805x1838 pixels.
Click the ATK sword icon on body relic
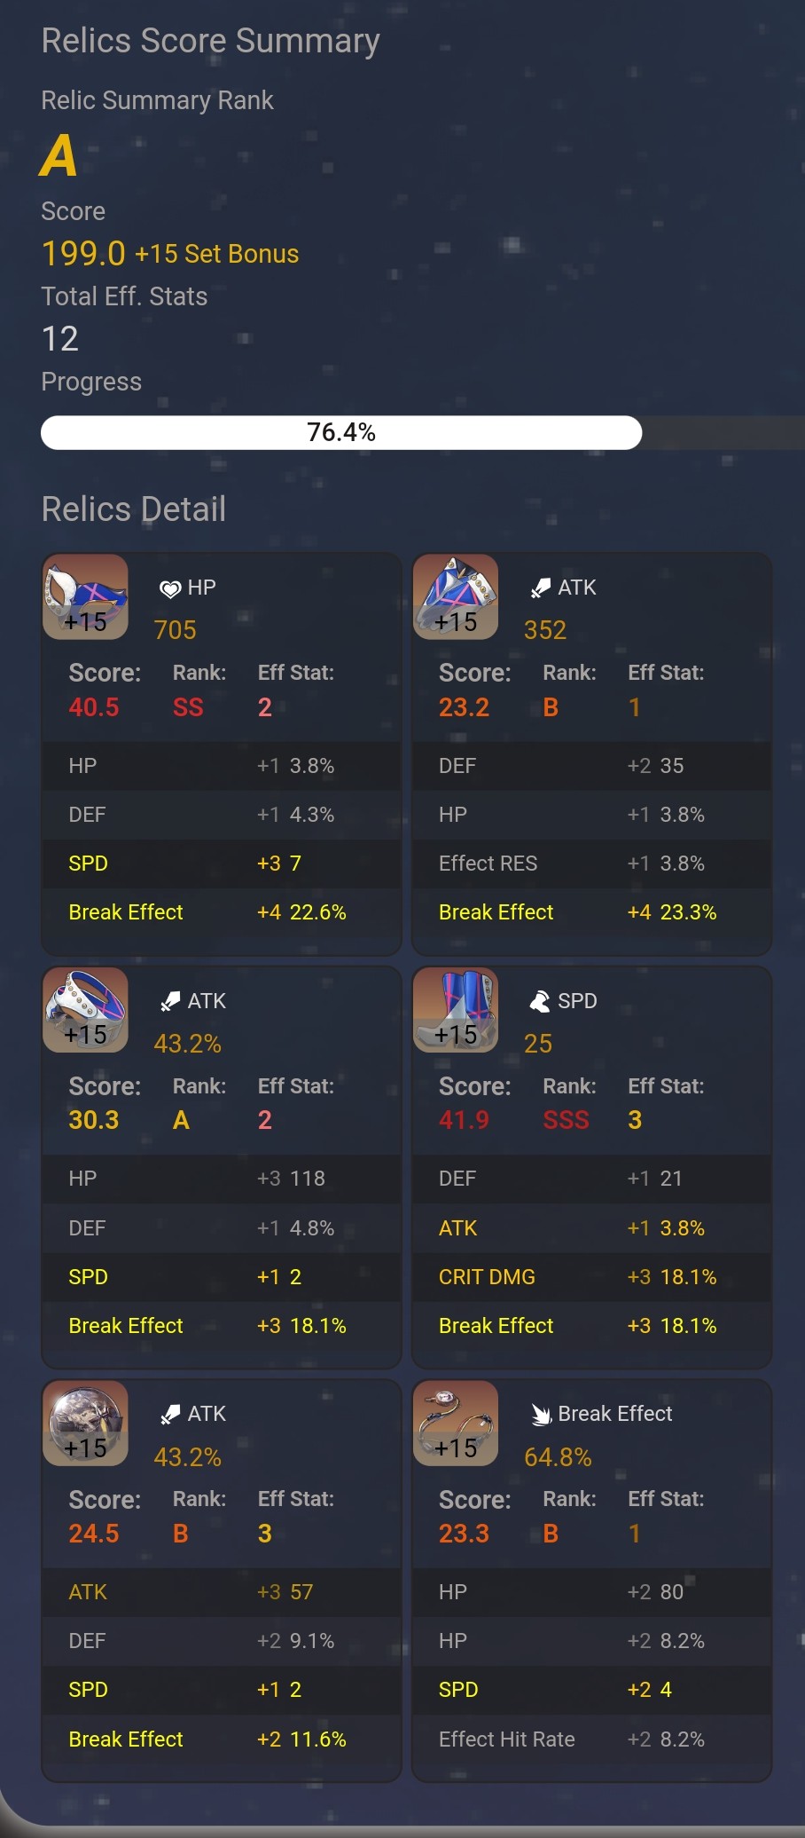pyautogui.click(x=170, y=1001)
